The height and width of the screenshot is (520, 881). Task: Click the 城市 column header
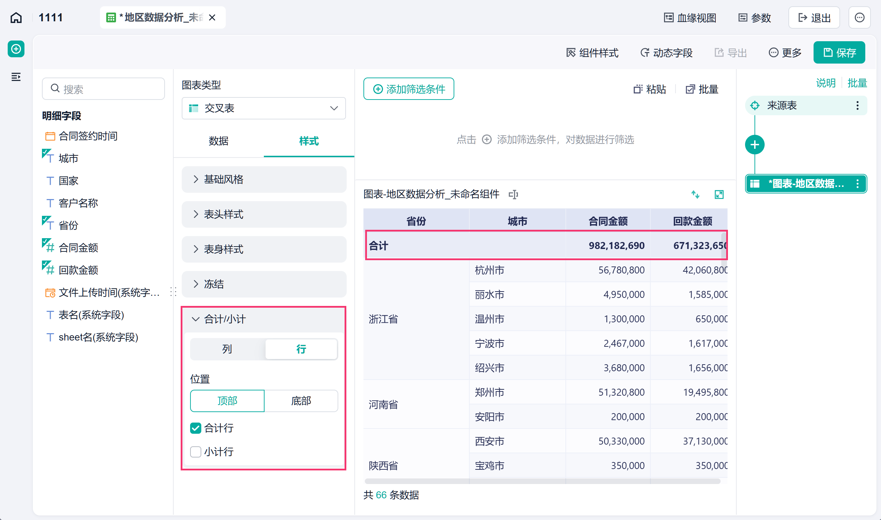518,221
